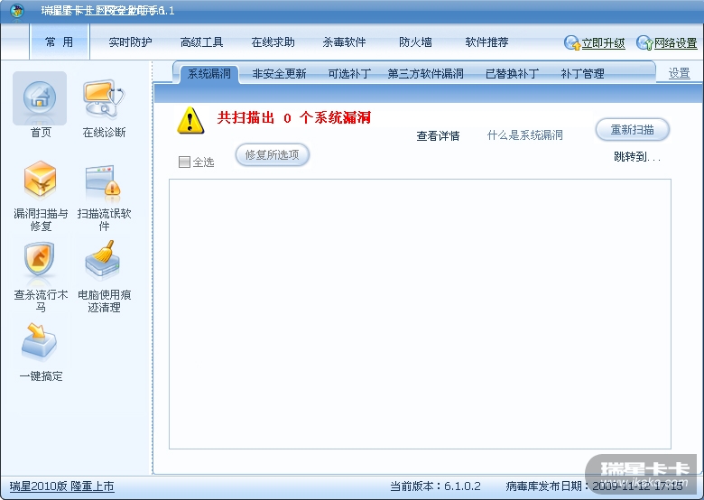Switch to the 非安全更新 sub-tab
704x500 pixels.
(279, 74)
